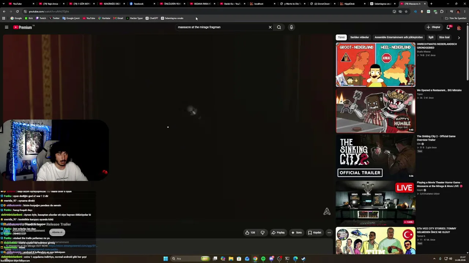Open the YouTube account avatar menu

459,27
